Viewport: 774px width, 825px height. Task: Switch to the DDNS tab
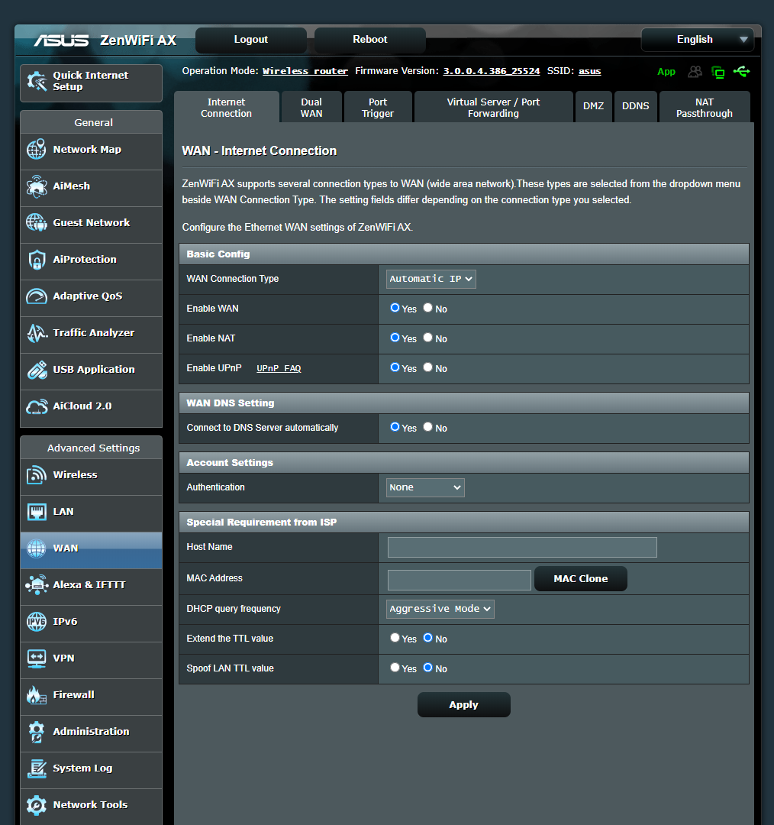point(636,106)
